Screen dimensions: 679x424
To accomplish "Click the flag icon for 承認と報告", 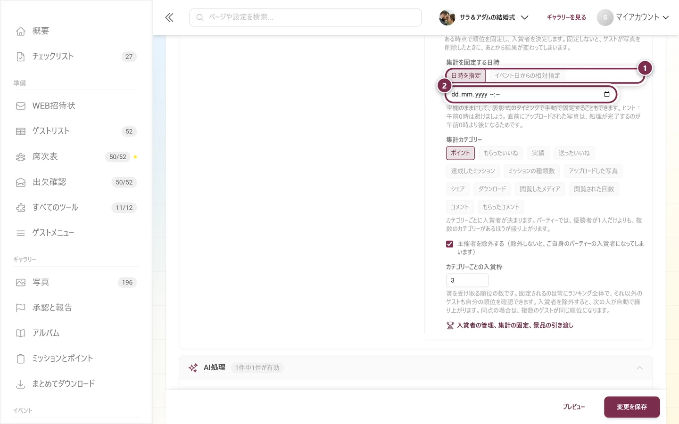I will [x=21, y=308].
